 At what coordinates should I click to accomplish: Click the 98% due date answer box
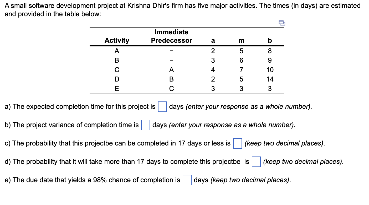pyautogui.click(x=187, y=181)
